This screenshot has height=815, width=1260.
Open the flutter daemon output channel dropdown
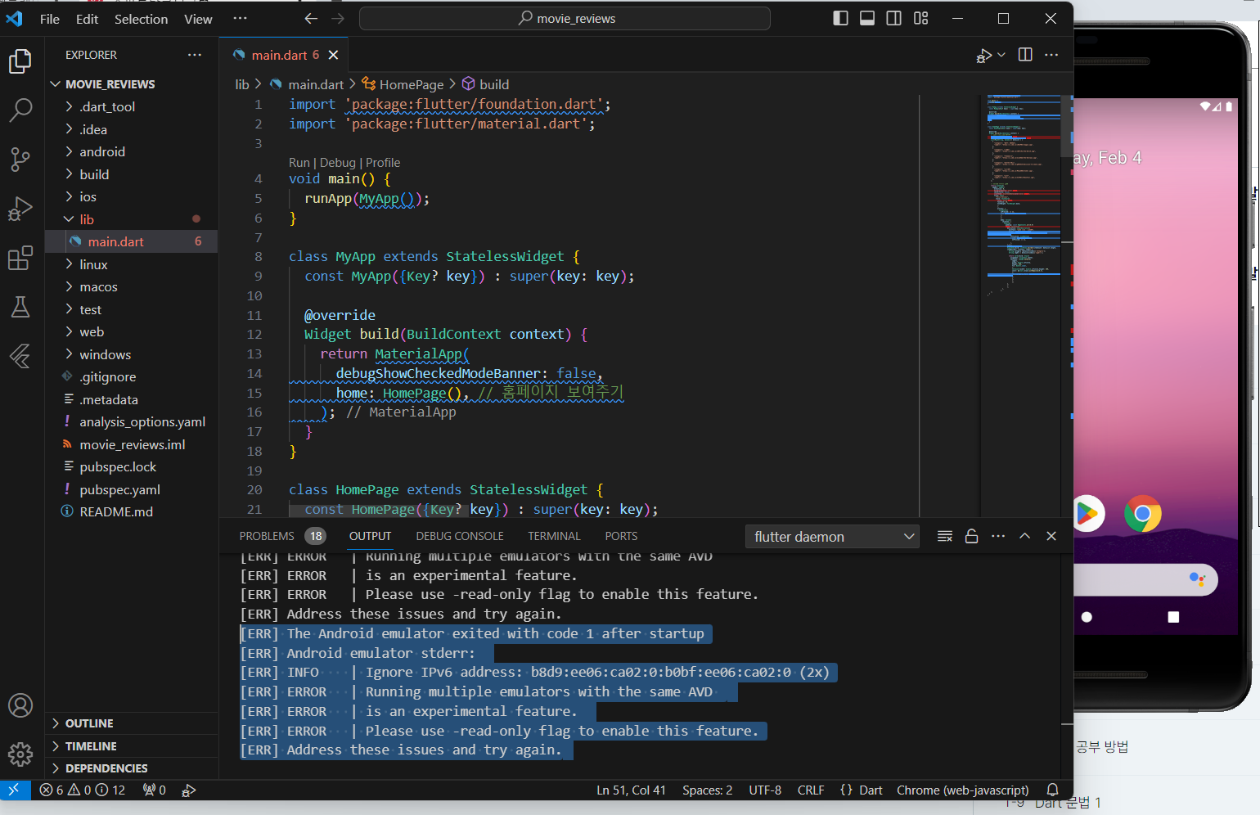coord(832,537)
